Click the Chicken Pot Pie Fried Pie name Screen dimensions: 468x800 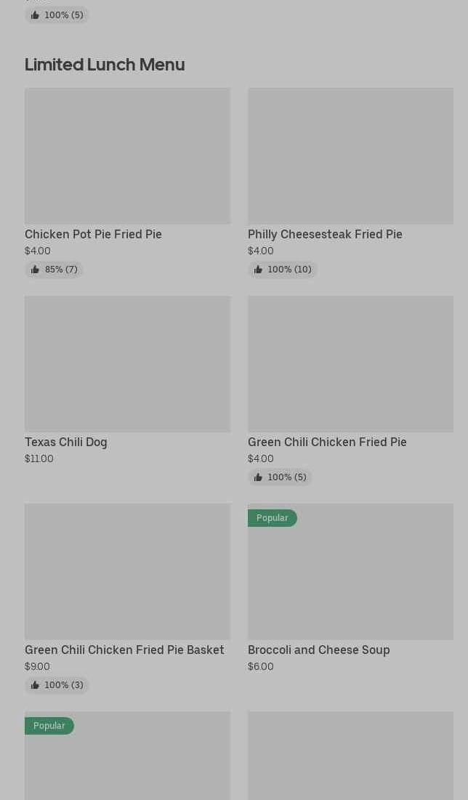click(x=93, y=234)
